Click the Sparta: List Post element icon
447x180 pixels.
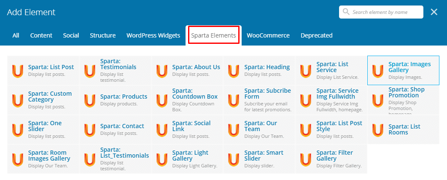tap(18, 70)
